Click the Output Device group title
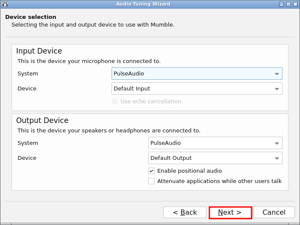 pyautogui.click(x=42, y=121)
